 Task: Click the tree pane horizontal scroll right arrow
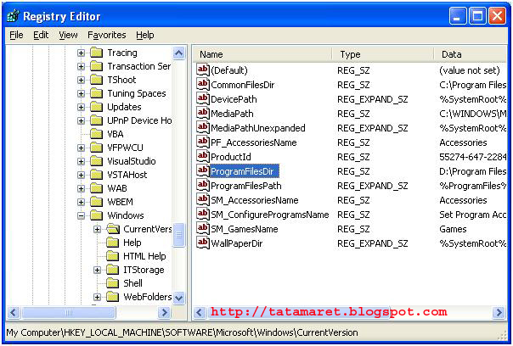tap(164, 312)
